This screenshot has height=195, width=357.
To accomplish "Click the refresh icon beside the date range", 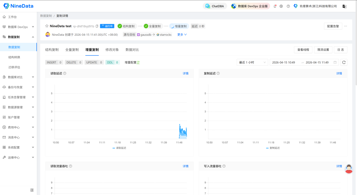I will pos(344,62).
